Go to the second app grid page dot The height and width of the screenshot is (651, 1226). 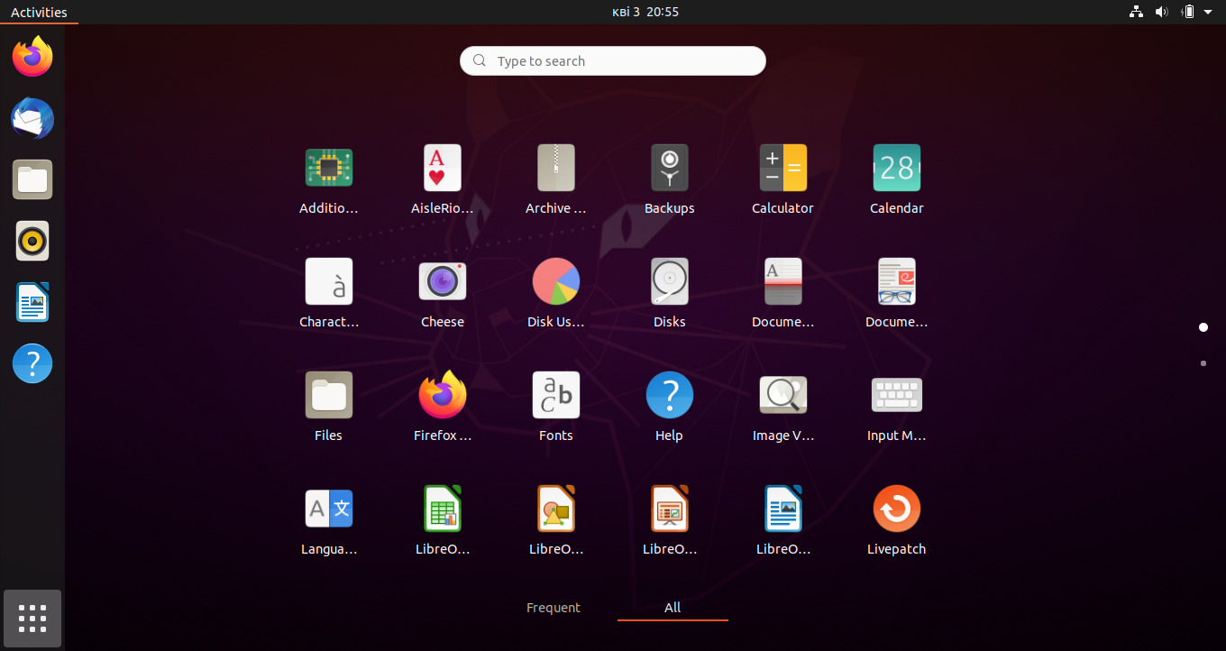coord(1203,363)
